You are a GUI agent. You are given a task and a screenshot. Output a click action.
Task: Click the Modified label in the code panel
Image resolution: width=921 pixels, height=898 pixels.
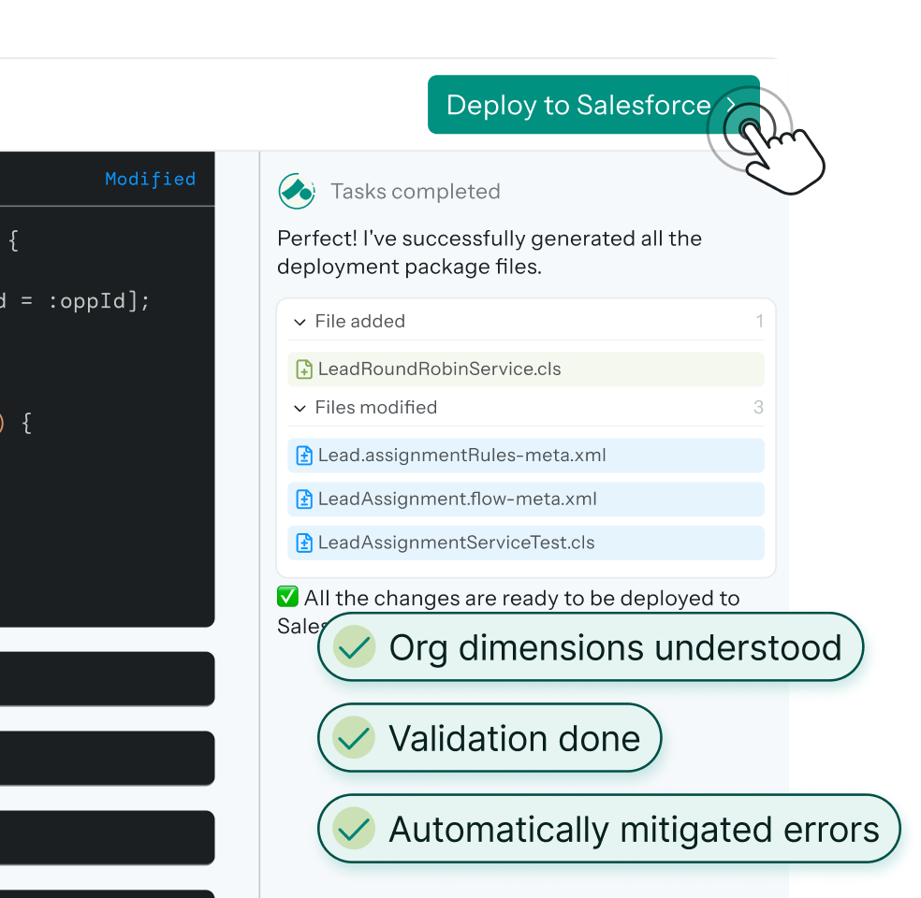coord(151,179)
